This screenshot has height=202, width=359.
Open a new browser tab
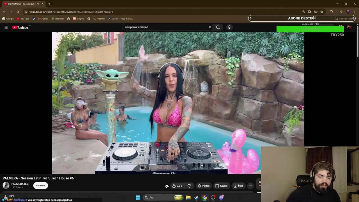coord(49,4)
